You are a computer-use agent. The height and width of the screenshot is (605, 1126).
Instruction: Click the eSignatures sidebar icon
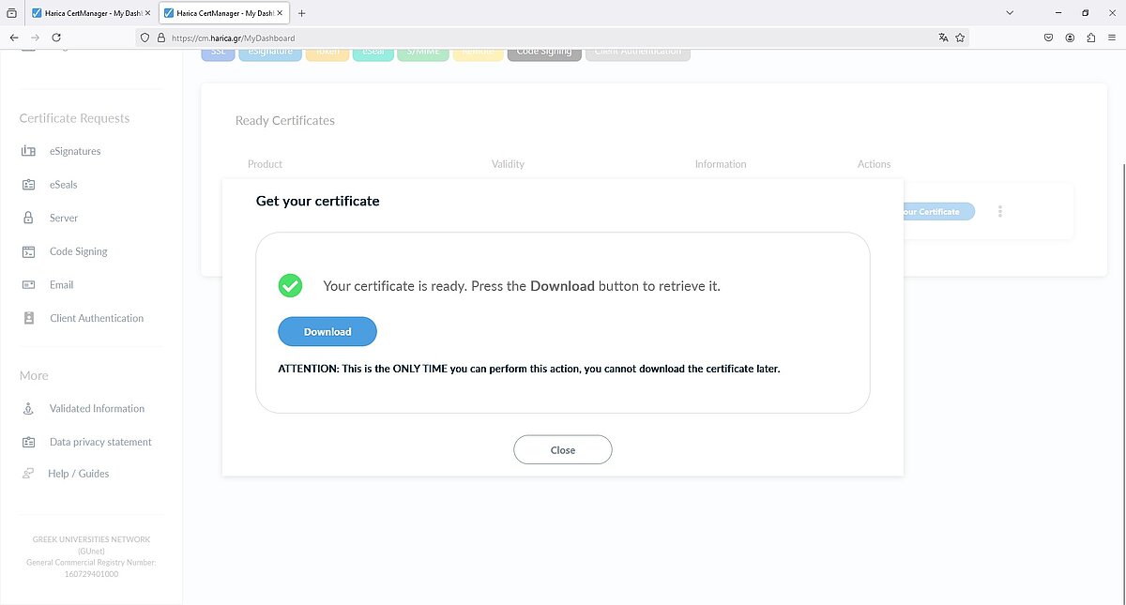coord(28,151)
